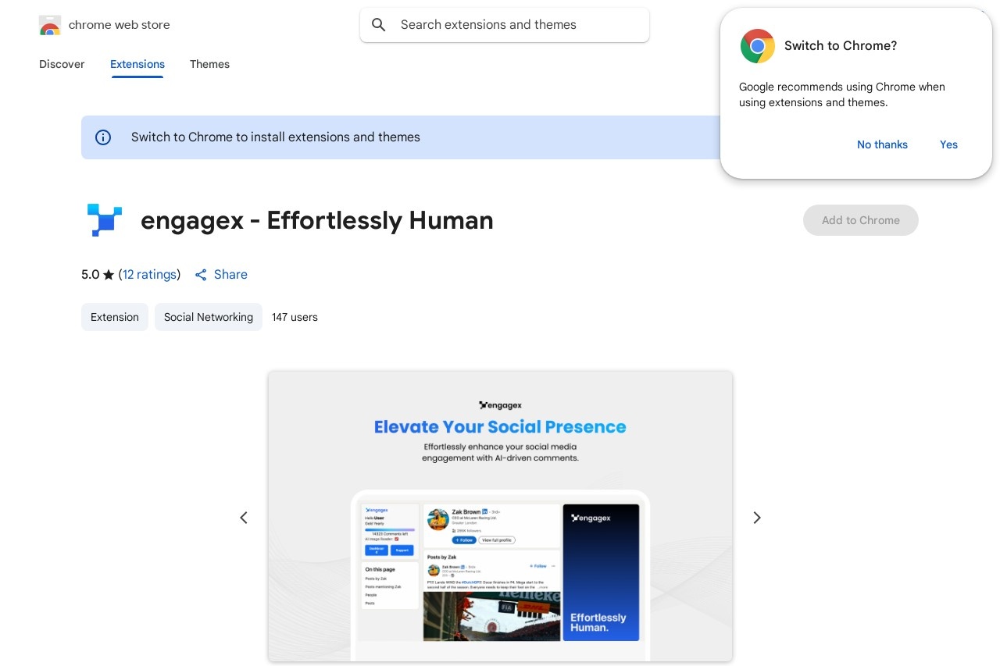The image size is (1000, 666).
Task: Click the Elevate Your Social Presence headline
Action: (x=500, y=427)
